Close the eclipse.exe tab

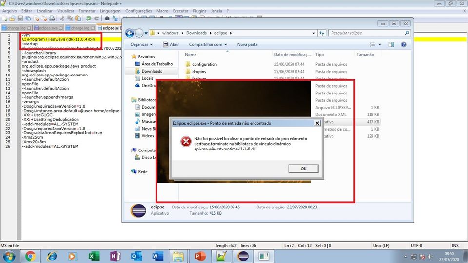pos(60,28)
